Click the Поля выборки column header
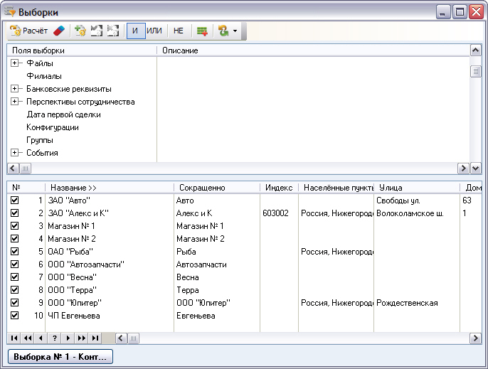Screen dimensions: 488x369 tap(82, 50)
